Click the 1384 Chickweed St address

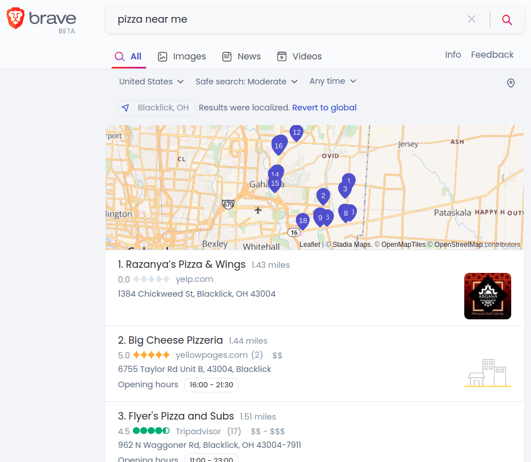[x=196, y=294]
